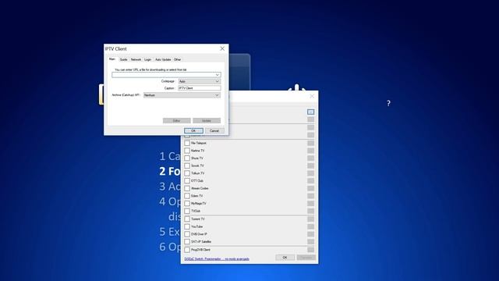Screen dimensions: 499x281
Task: Expand the playlist URL dropdown list
Action: [x=218, y=75]
